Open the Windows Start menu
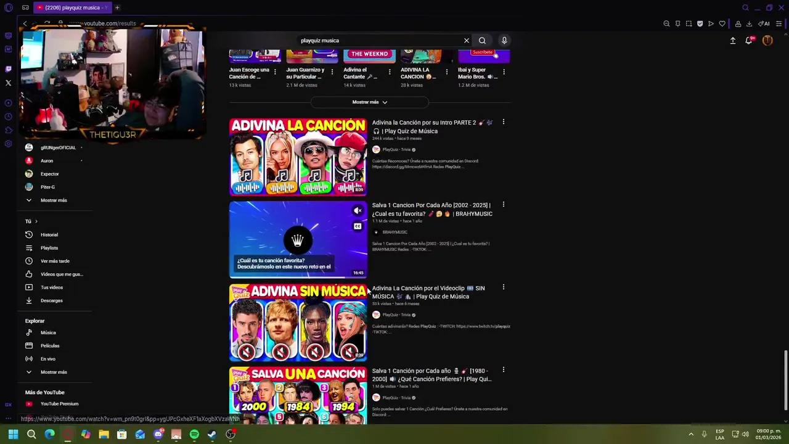This screenshot has height=444, width=789. (13, 435)
